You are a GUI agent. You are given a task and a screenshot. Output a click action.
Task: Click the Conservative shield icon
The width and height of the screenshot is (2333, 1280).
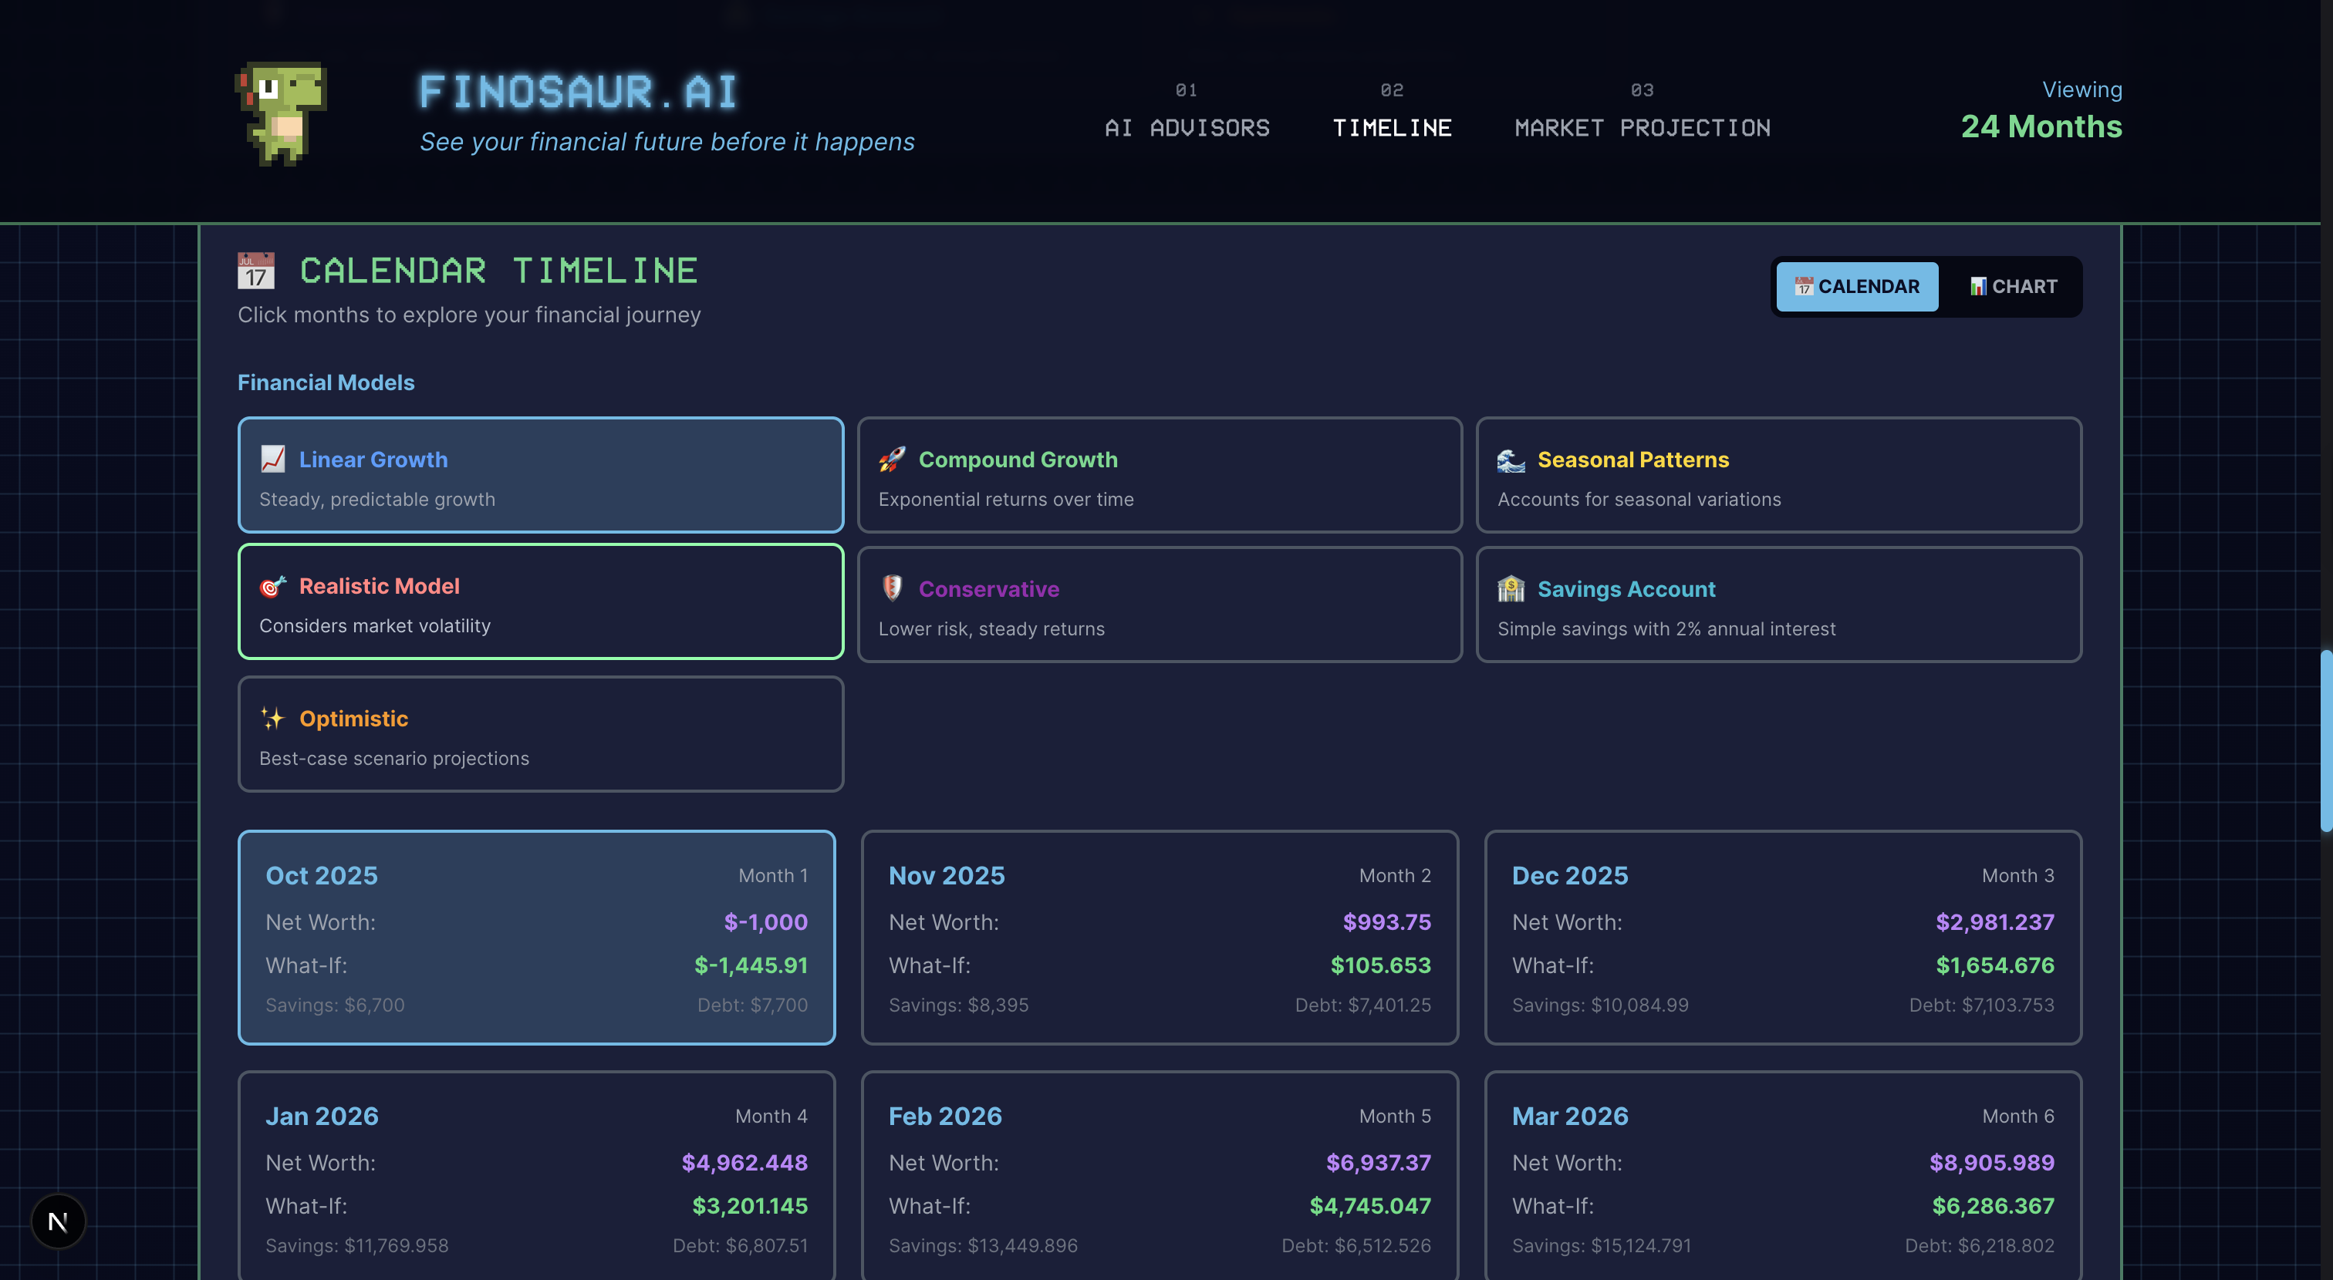click(892, 588)
